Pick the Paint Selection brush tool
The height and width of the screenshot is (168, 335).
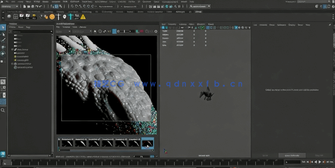(x=3, y=40)
